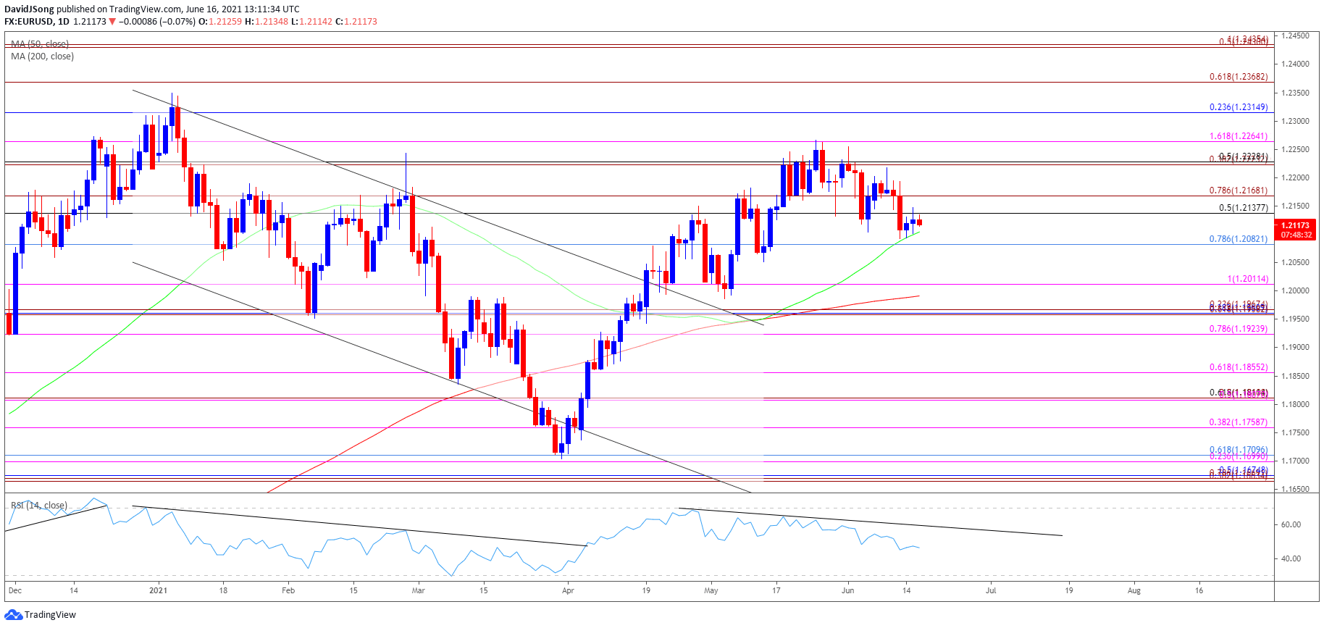Select the MA (50, close) indicator label
Screen dimensions: 1324x628
40,44
